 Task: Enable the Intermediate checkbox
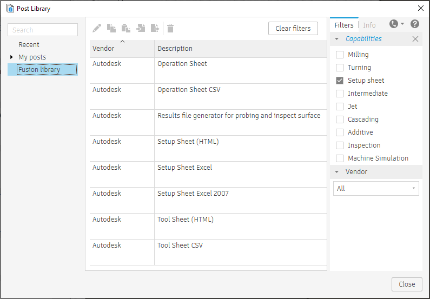[340, 94]
